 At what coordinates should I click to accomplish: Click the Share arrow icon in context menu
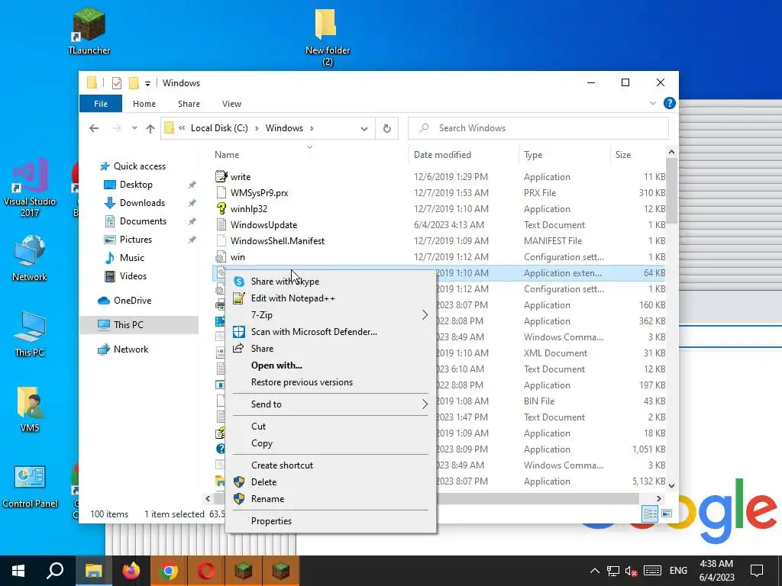click(x=239, y=348)
